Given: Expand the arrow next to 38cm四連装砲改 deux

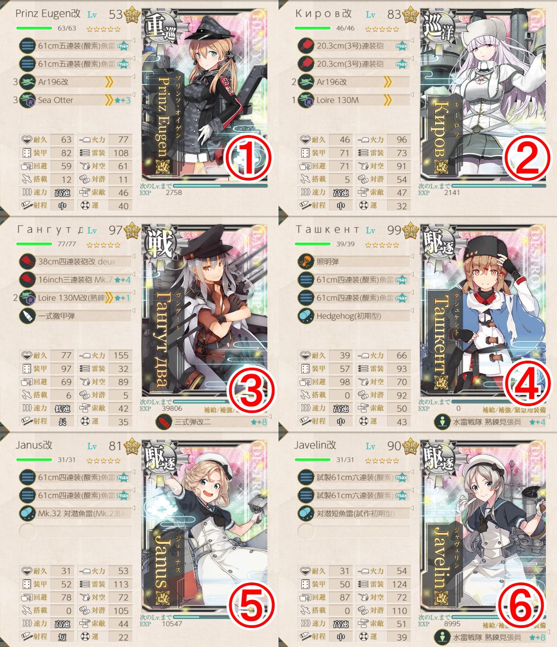Looking at the screenshot, I should (134, 256).
